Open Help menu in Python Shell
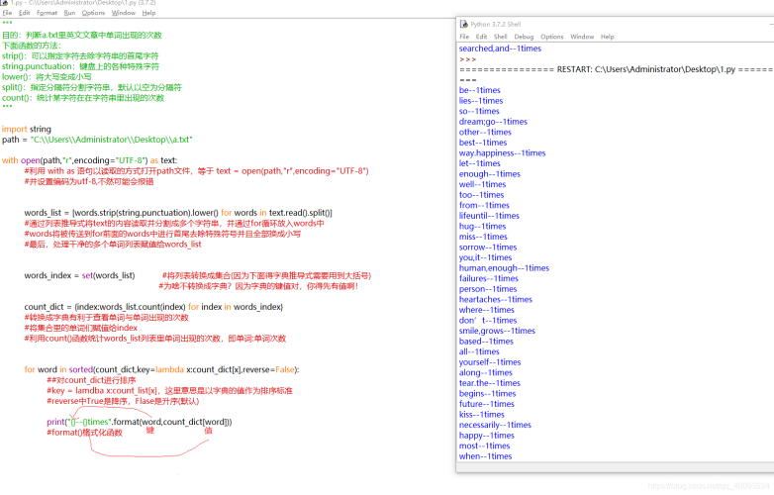The height and width of the screenshot is (495, 774). coord(607,37)
